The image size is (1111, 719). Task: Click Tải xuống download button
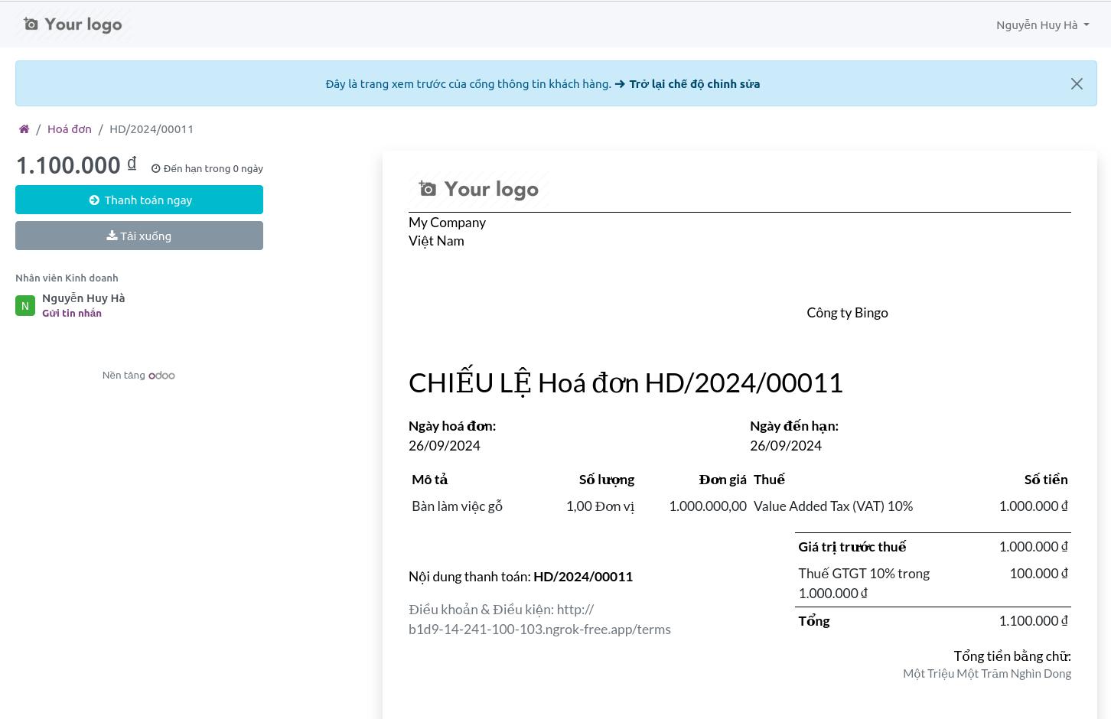[139, 236]
